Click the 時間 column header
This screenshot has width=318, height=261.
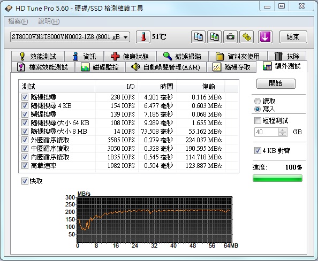(157, 87)
